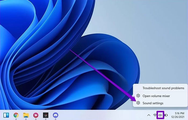Choose Troubleshoot sound problems from the menu
188x120 pixels.
[163, 88]
